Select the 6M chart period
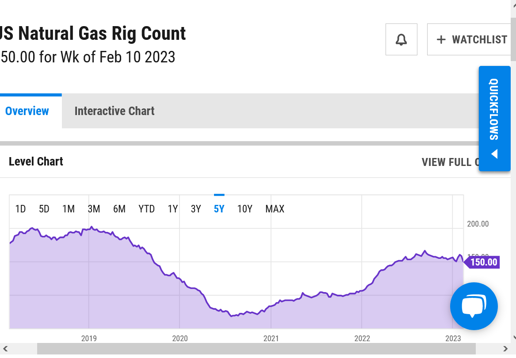This screenshot has width=516, height=358. tap(119, 209)
